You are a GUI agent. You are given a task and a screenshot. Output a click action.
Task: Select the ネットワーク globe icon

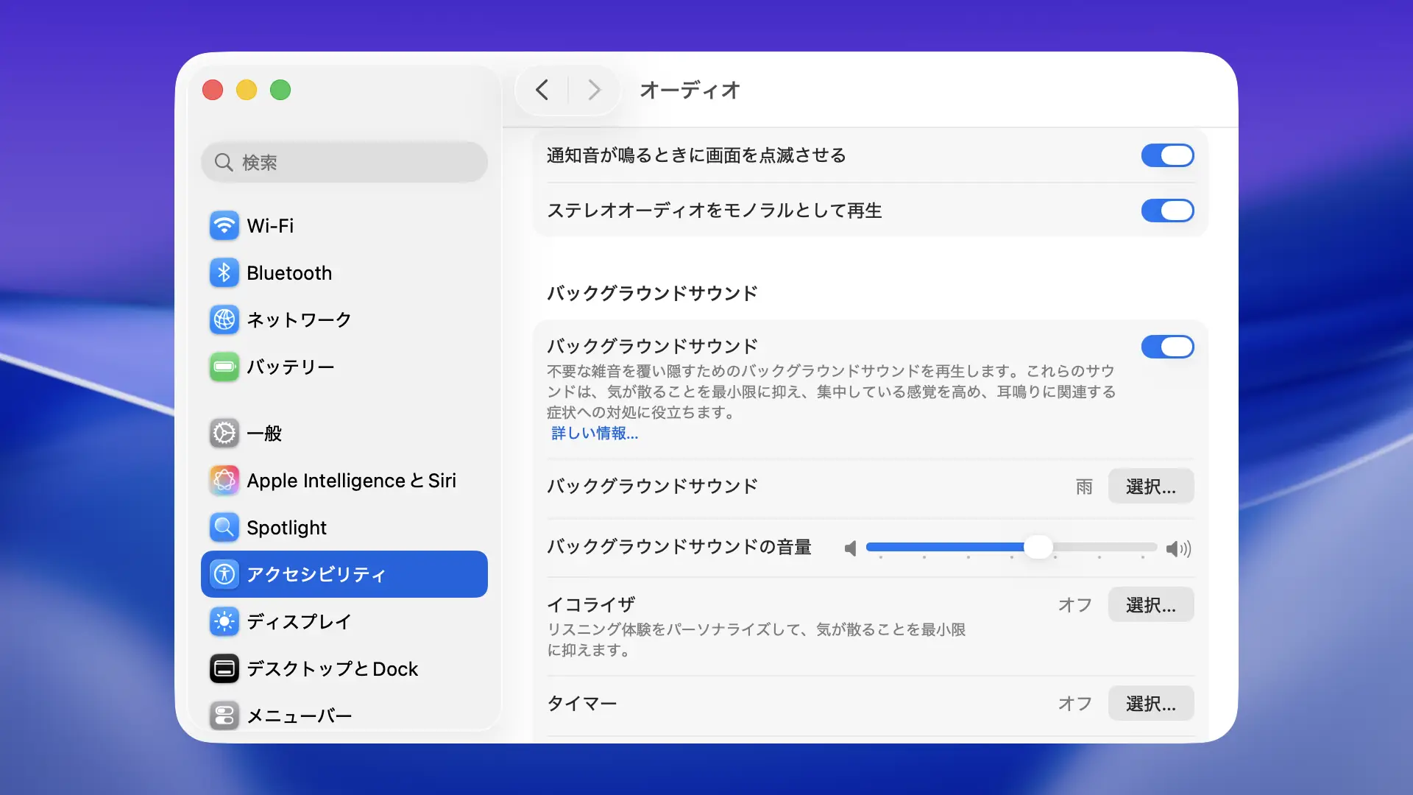point(224,319)
